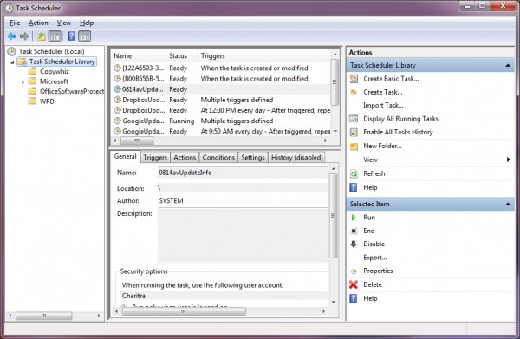Sort task list by Status column

coord(181,55)
